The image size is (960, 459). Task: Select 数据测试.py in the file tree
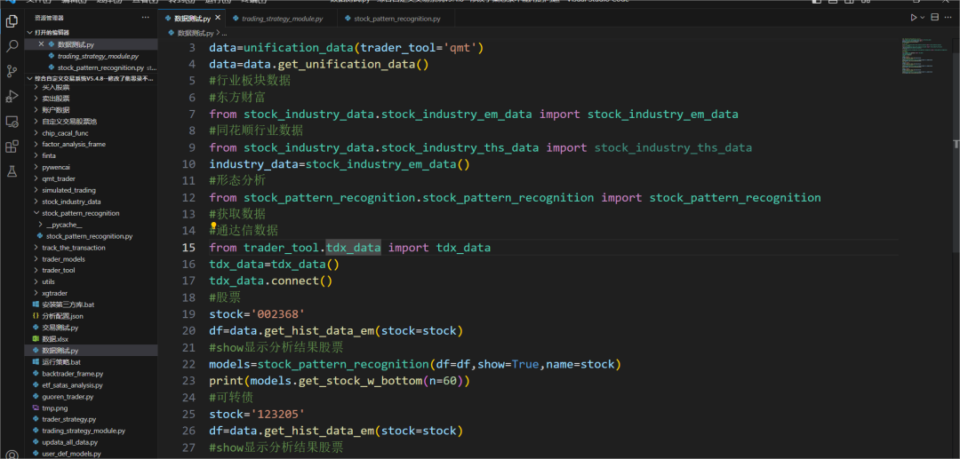click(91, 351)
